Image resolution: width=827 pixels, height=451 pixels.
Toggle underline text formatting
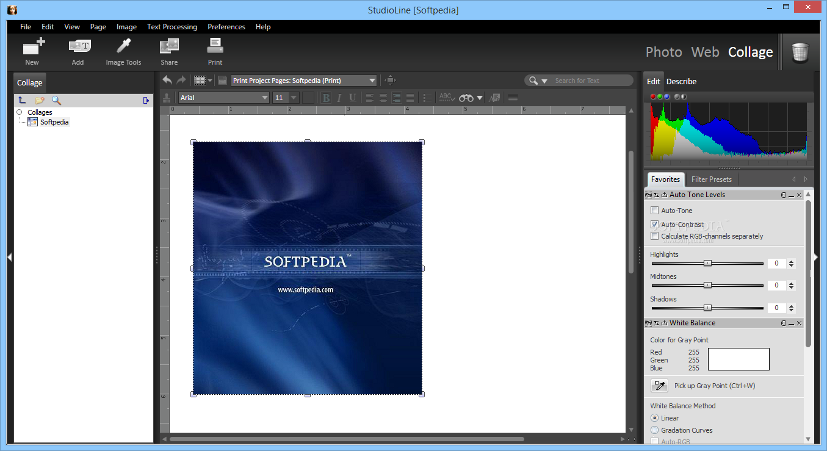click(x=352, y=98)
